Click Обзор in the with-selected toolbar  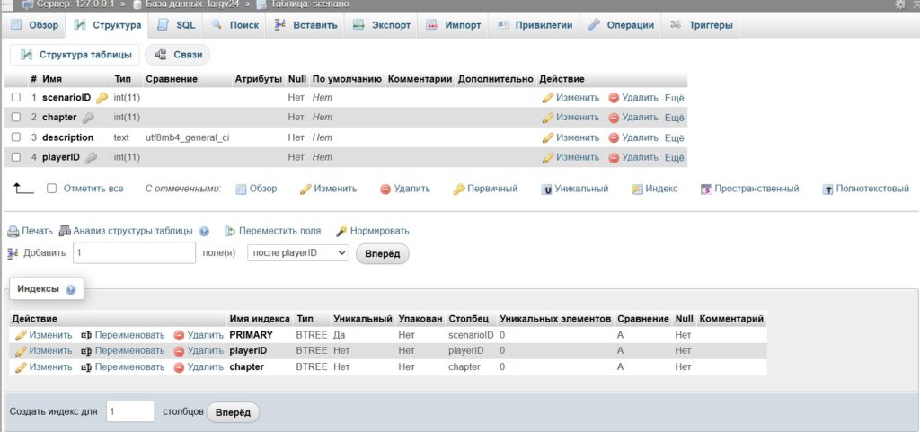point(256,189)
